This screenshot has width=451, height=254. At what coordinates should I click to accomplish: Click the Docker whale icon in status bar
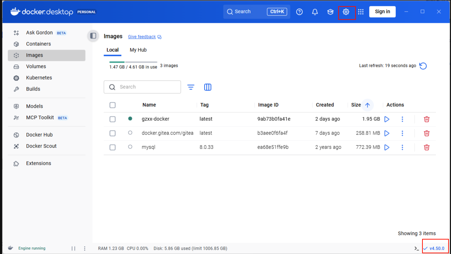pos(11,248)
